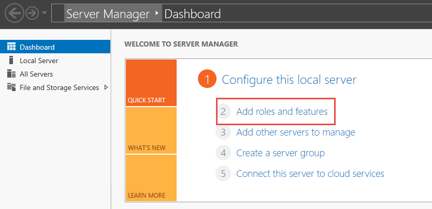Screen dimensions: 432x209
Task: Click the Dashboard grid icon
Action: pyautogui.click(x=11, y=47)
